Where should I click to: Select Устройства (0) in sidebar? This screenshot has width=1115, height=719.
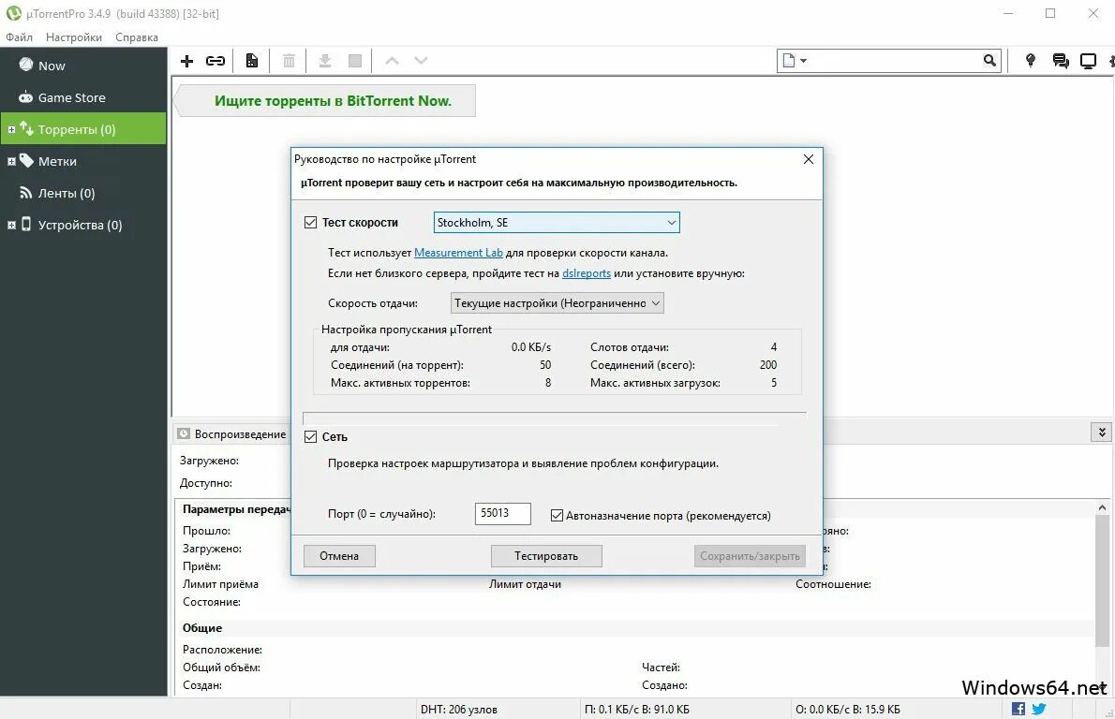click(83, 226)
